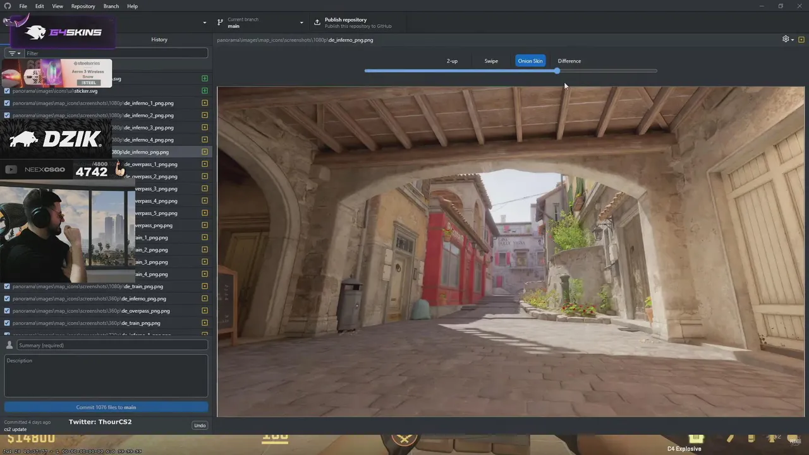Uncheck the sticker.svg file checkbox

pyautogui.click(x=7, y=90)
